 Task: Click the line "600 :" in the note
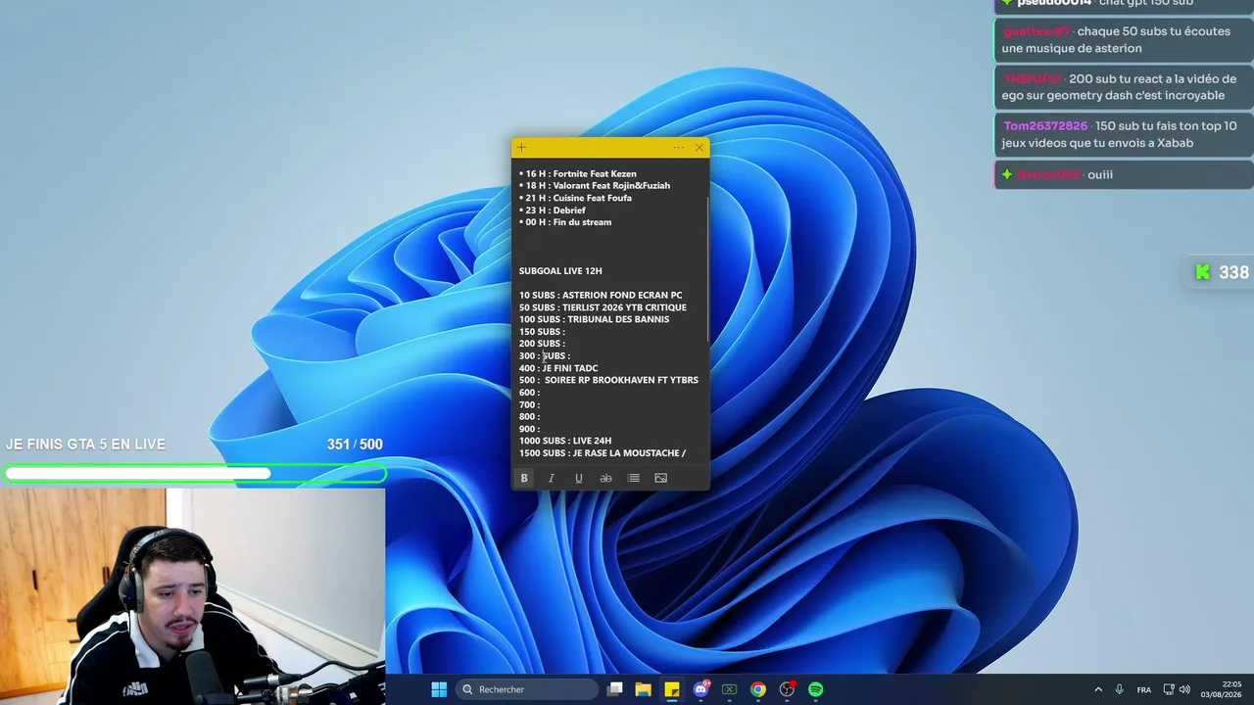529,393
